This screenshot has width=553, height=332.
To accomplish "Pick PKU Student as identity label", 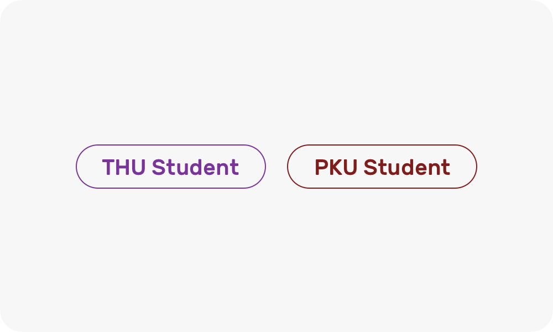I will [x=382, y=167].
